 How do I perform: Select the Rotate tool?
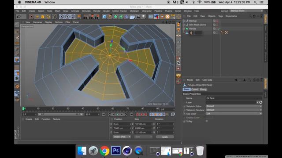click(48, 17)
